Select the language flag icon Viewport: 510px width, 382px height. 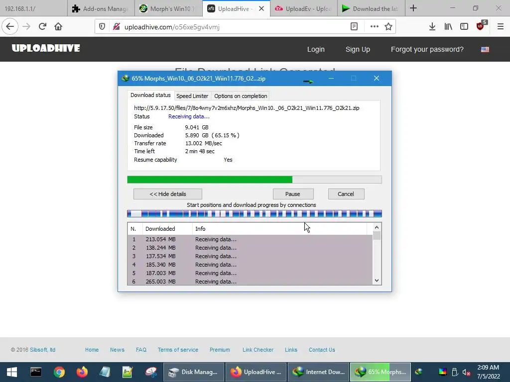tap(485, 49)
